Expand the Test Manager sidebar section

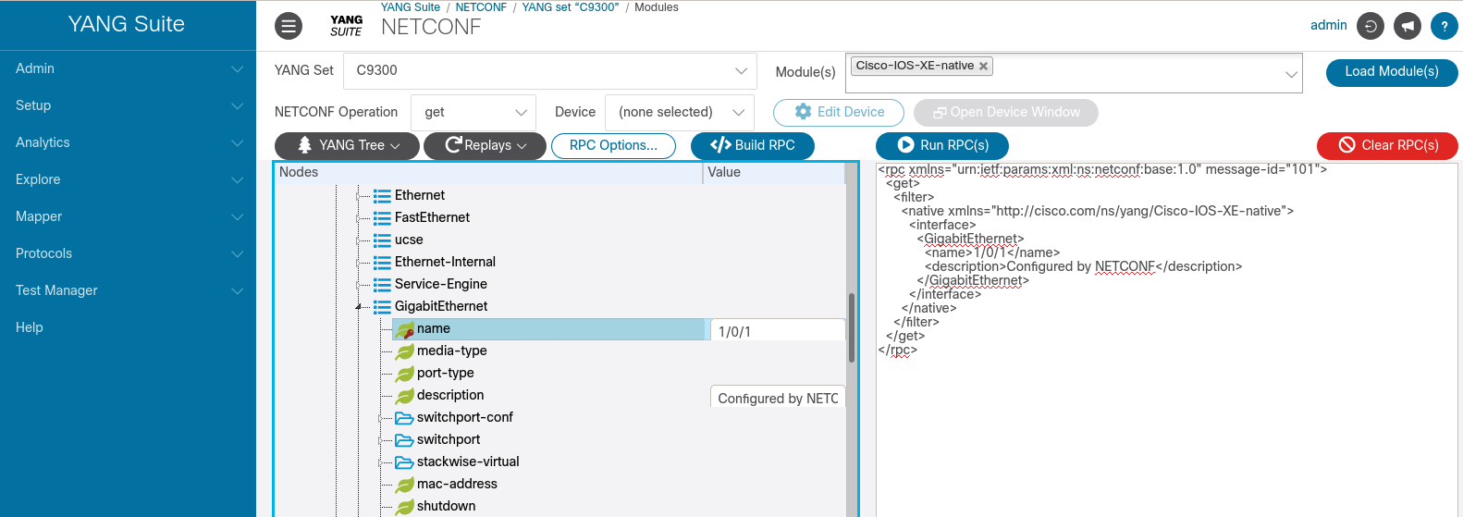pyautogui.click(x=128, y=290)
